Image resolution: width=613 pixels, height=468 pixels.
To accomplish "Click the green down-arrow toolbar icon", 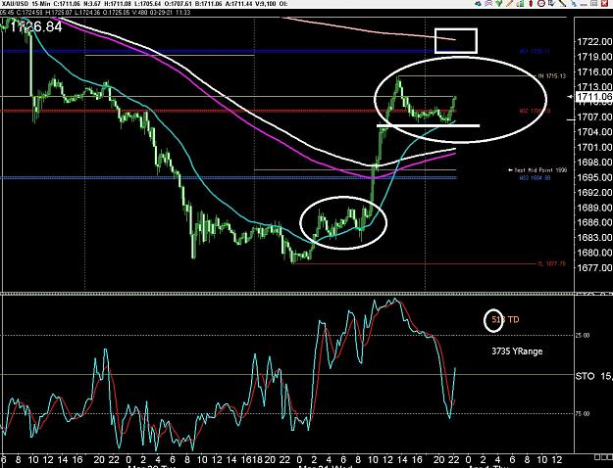I will pos(498,4).
